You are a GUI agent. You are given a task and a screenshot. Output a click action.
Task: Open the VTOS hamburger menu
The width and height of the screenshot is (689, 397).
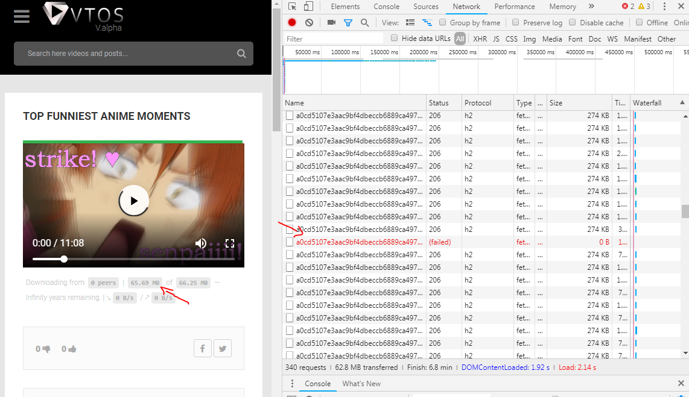(x=22, y=17)
